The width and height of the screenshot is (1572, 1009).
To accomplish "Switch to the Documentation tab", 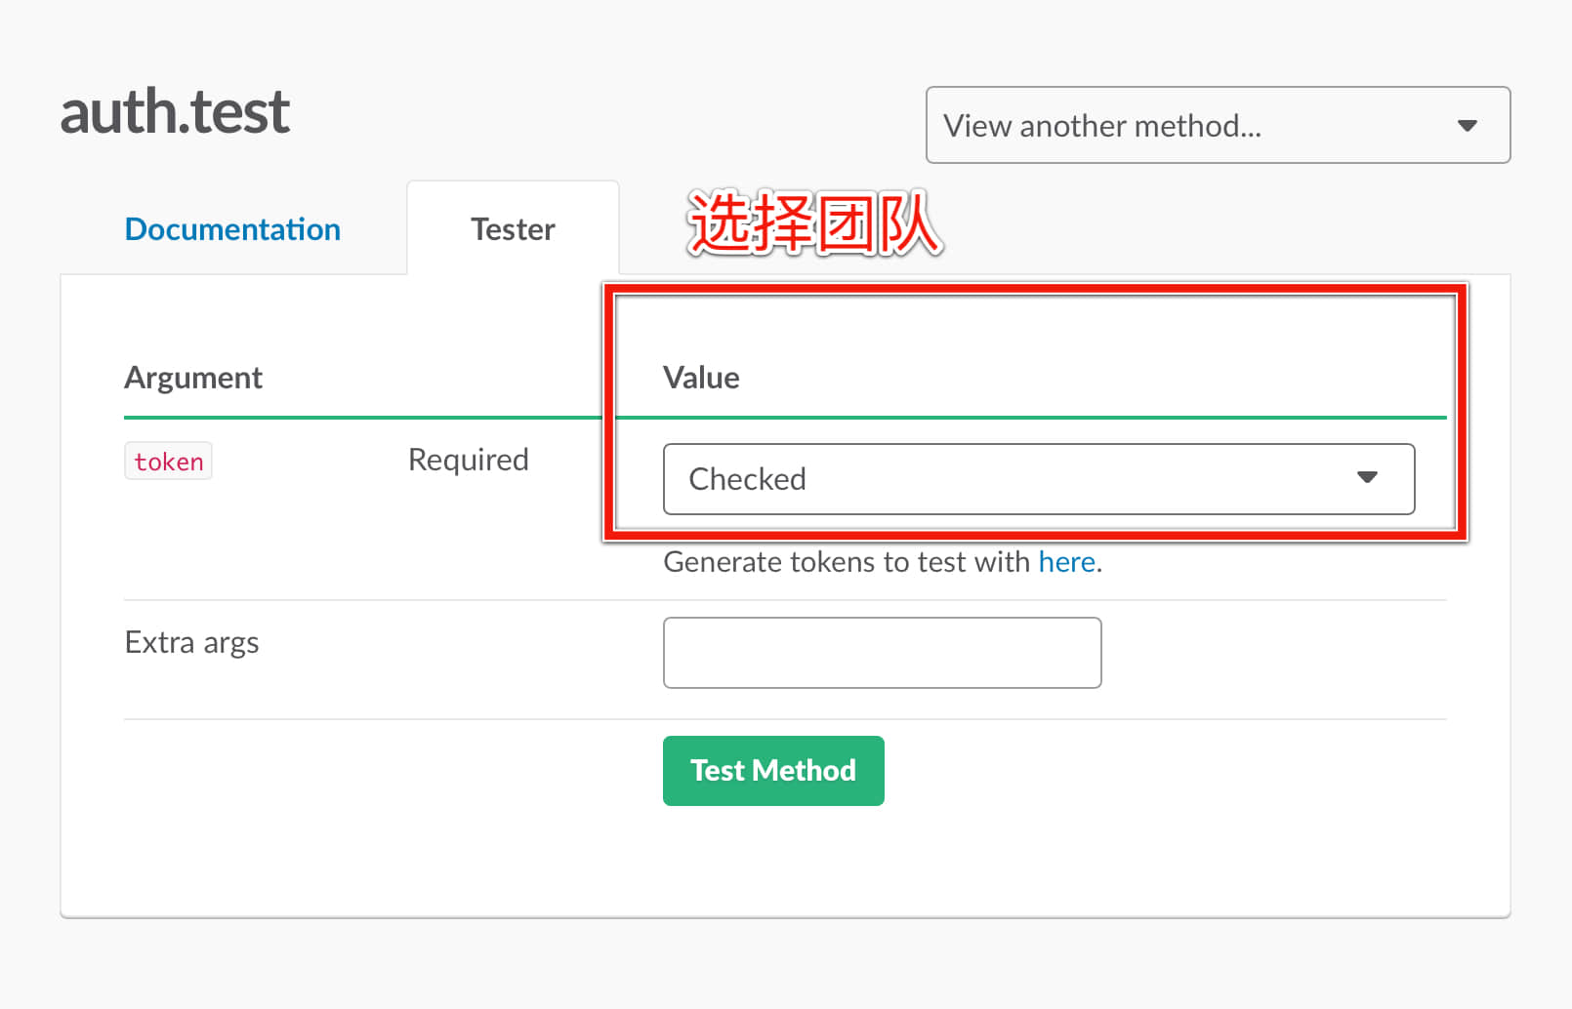I will (x=232, y=229).
